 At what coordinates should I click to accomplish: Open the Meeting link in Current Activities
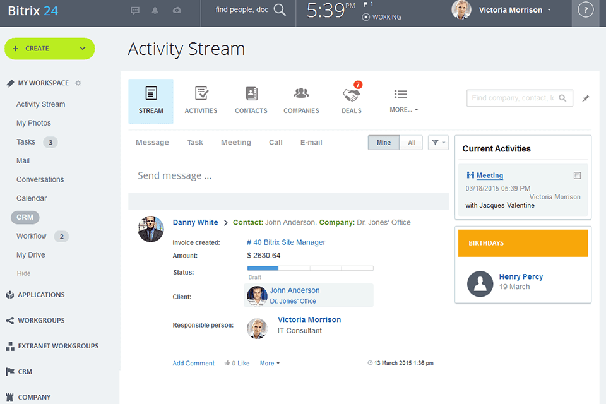[490, 175]
